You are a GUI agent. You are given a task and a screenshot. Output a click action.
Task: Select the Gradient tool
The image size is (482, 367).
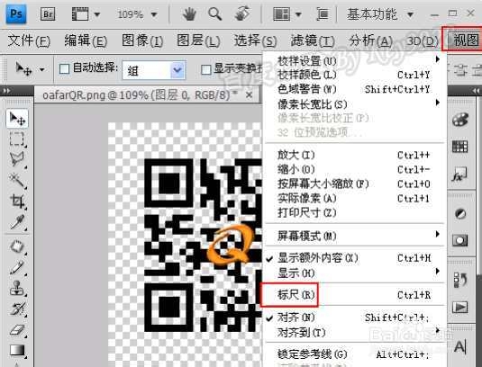tap(17, 351)
